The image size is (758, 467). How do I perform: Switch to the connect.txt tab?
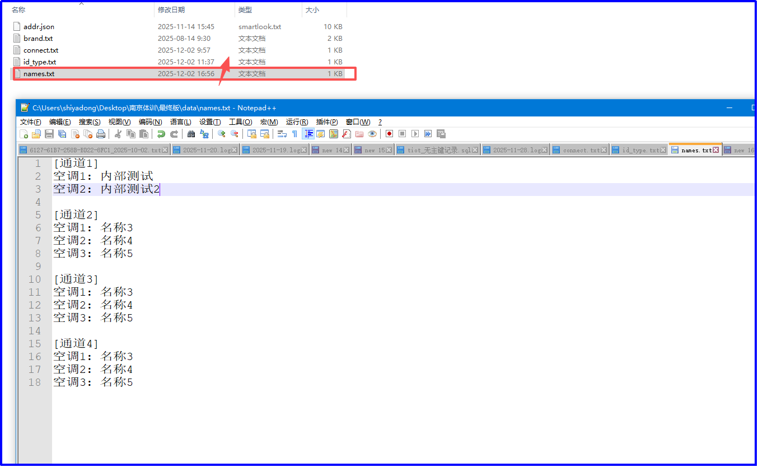[581, 150]
